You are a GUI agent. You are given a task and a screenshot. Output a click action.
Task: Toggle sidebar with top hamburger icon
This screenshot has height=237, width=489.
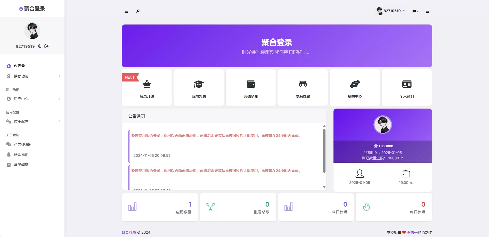[126, 11]
